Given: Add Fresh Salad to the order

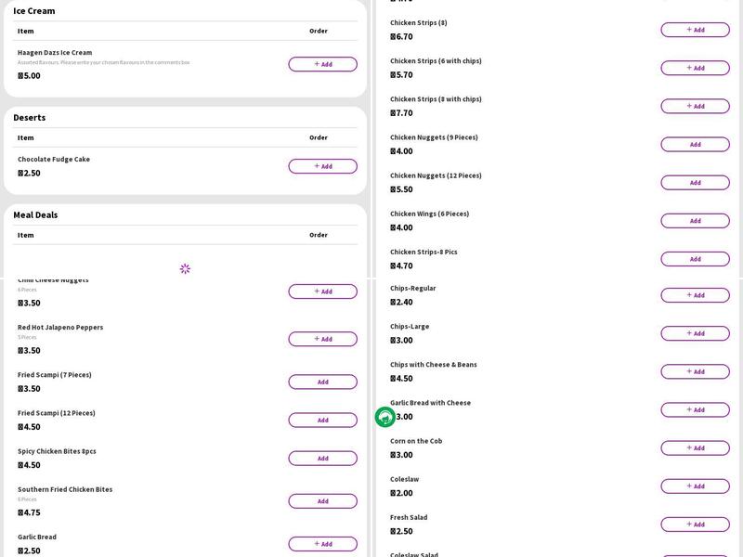Looking at the screenshot, I should pos(695,525).
